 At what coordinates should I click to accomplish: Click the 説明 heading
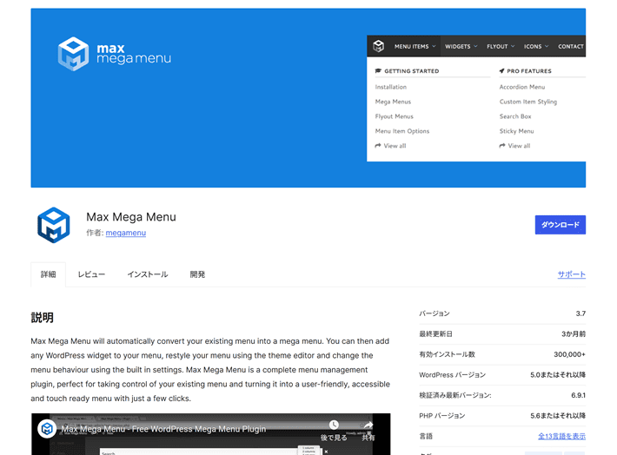point(42,317)
